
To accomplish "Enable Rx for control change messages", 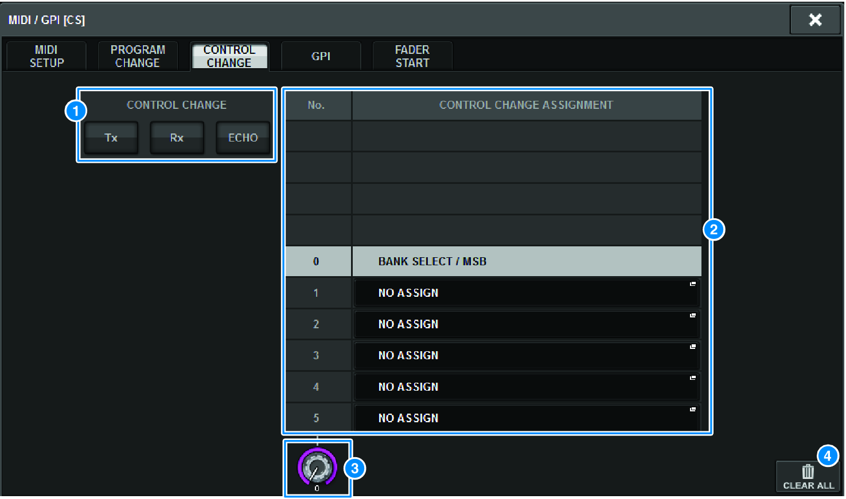I will [x=177, y=137].
